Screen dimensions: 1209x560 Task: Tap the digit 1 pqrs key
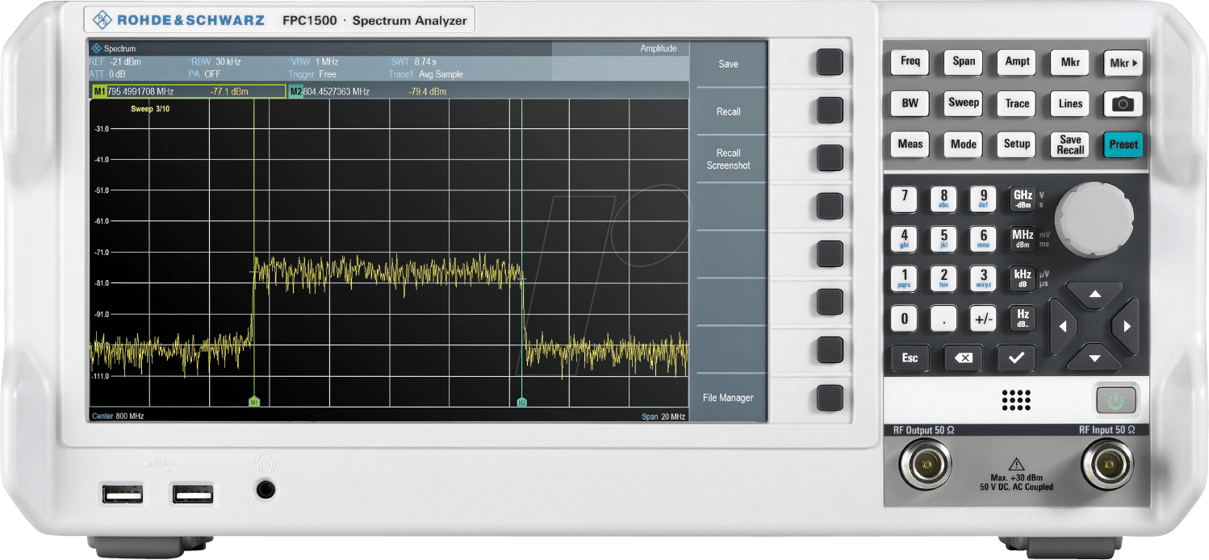(x=904, y=278)
